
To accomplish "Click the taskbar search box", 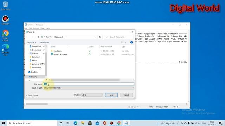I will click(32, 123).
